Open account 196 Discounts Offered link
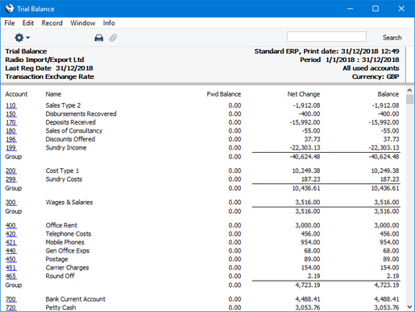Image resolution: width=415 pixels, height=312 pixels. click(x=11, y=139)
